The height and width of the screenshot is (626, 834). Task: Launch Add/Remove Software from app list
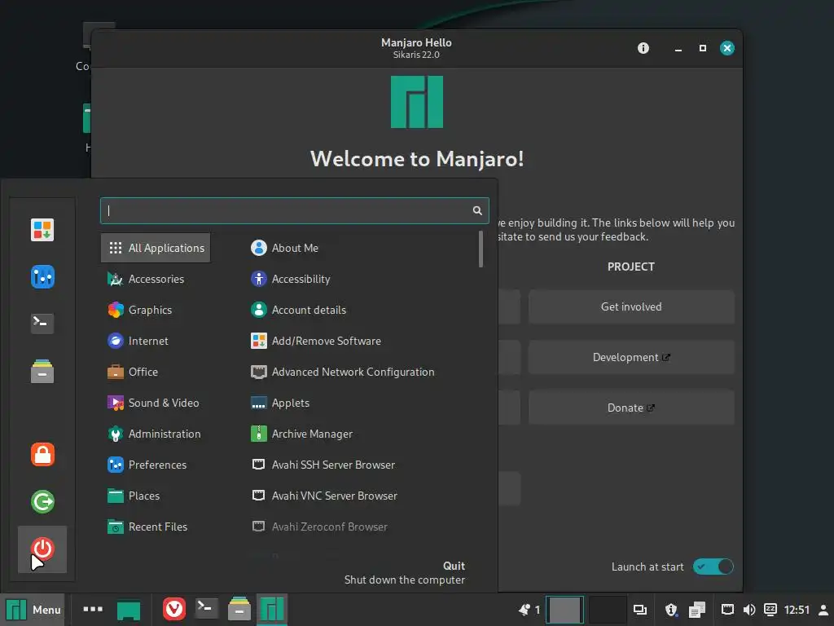[x=316, y=341]
